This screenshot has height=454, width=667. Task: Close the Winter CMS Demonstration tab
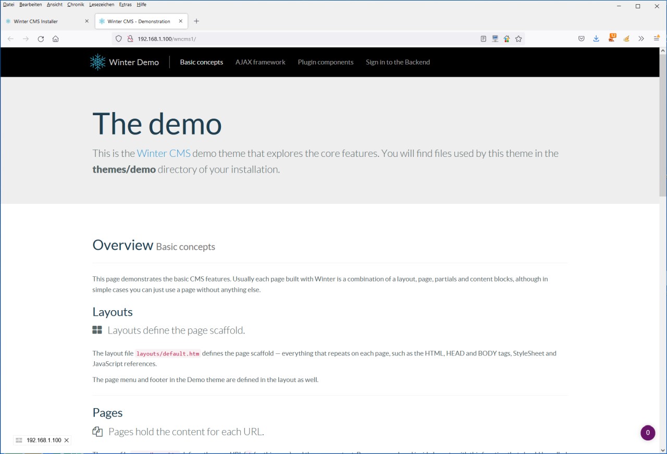click(x=181, y=21)
